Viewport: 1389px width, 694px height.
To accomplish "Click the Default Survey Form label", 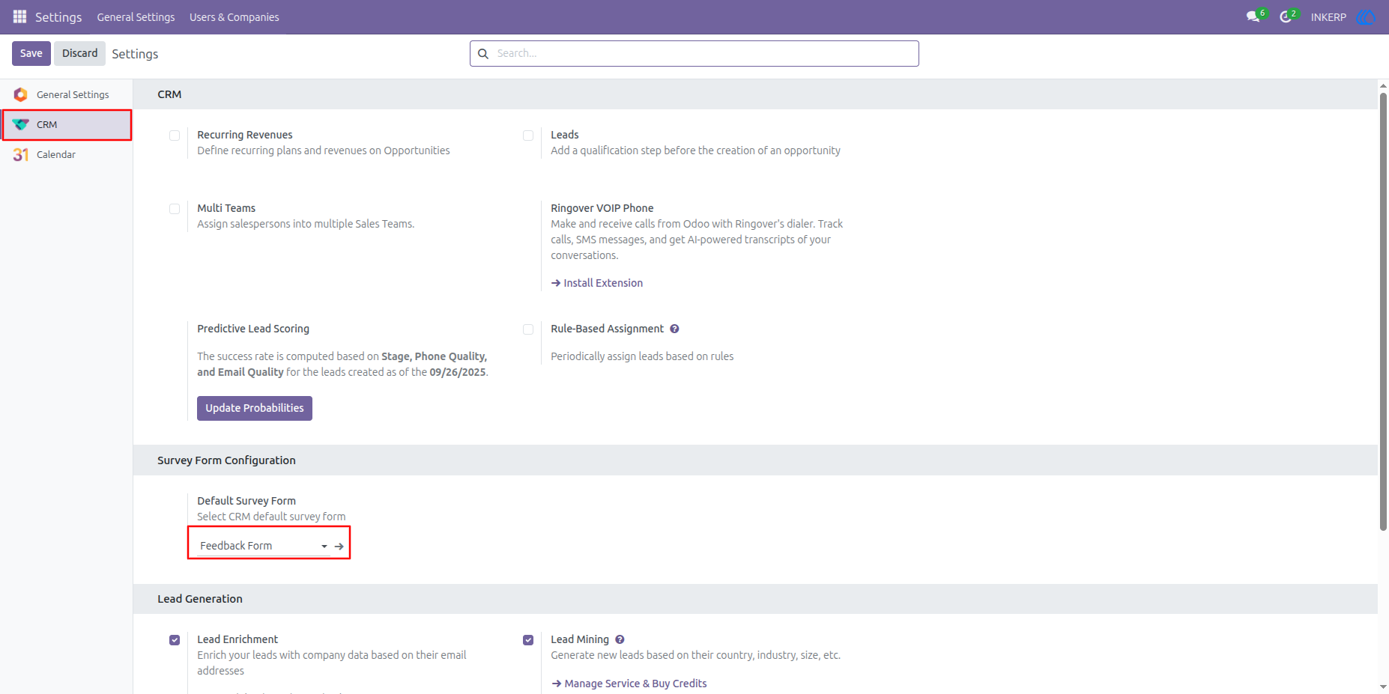I will point(246,501).
